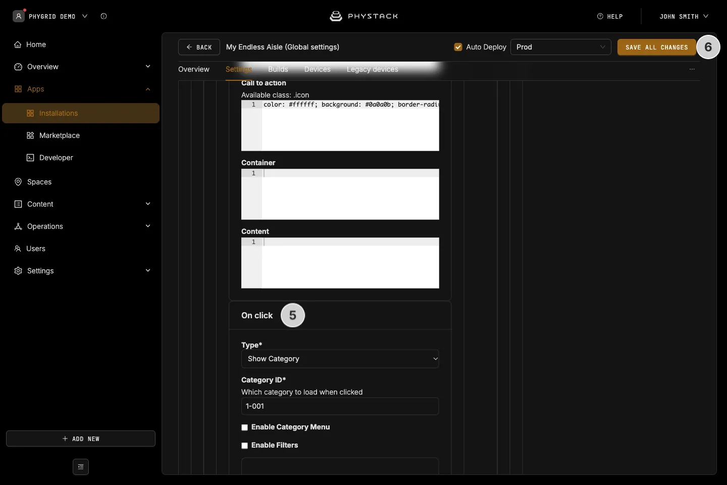The image size is (727, 485).
Task: Expand the Settings sidebar section chevron
Action: pyautogui.click(x=148, y=271)
